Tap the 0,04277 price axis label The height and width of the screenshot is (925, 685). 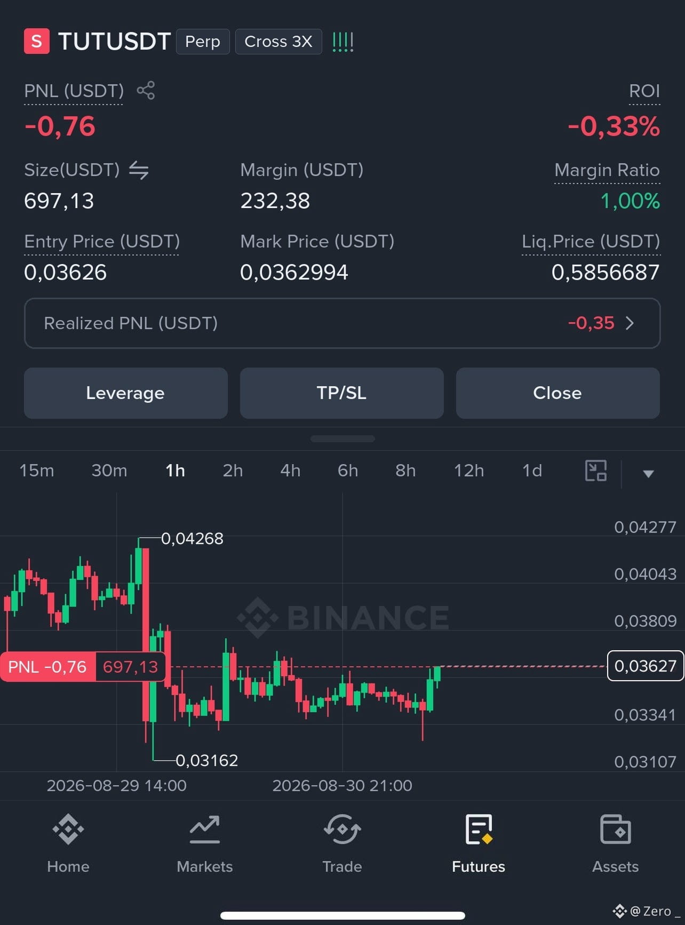click(646, 527)
